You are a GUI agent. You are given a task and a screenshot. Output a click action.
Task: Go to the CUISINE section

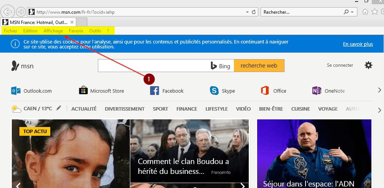pyautogui.click(x=301, y=109)
